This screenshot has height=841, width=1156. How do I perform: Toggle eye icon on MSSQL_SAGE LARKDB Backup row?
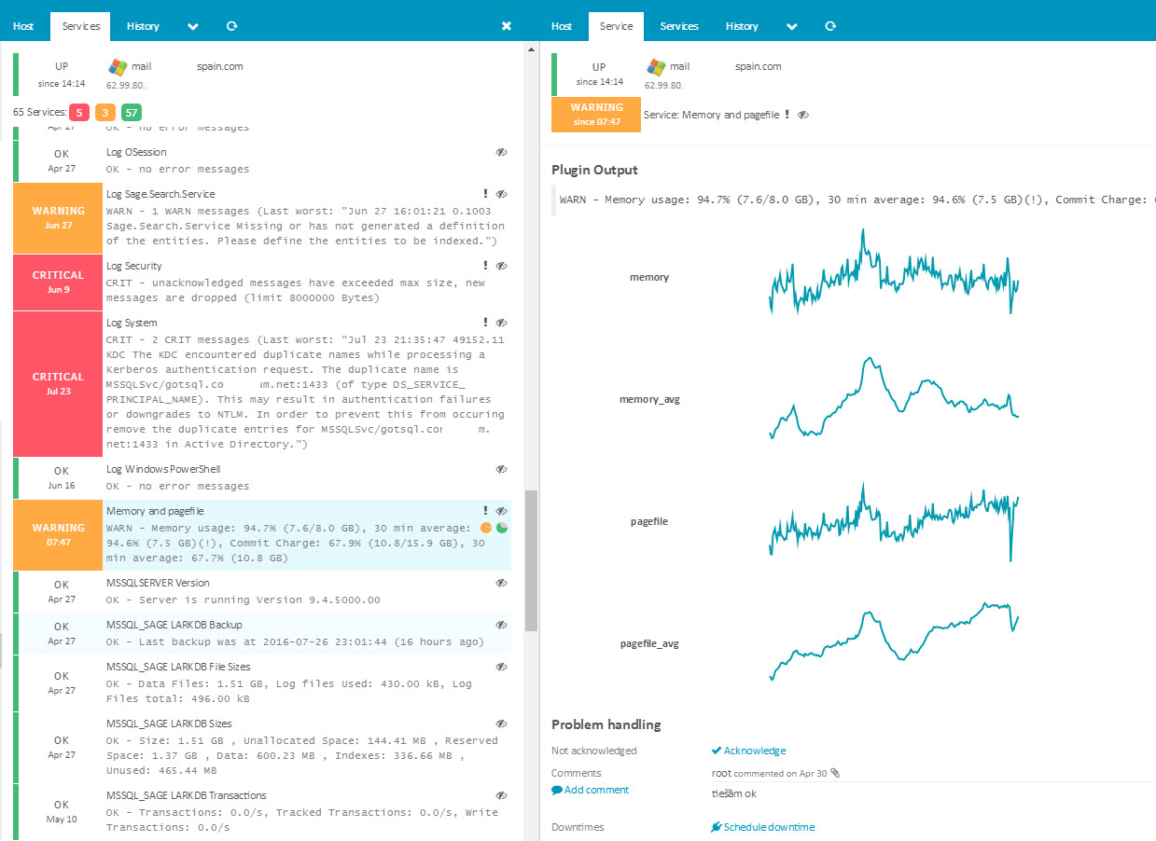[501, 625]
